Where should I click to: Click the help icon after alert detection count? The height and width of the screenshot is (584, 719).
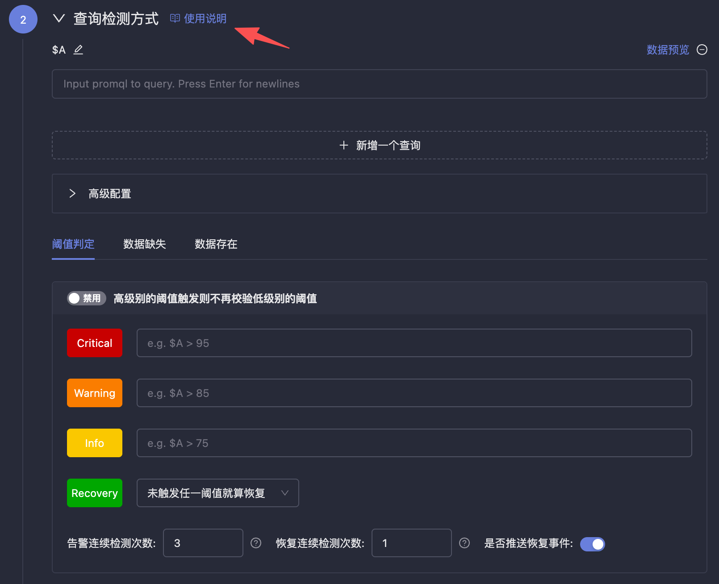[256, 543]
